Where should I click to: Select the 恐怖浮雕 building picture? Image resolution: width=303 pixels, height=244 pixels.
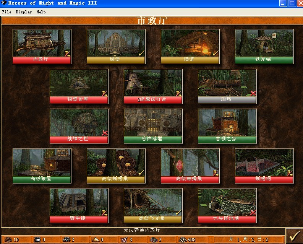[153, 123]
